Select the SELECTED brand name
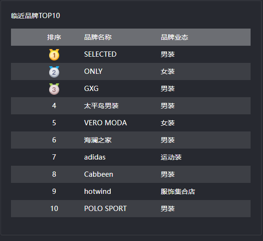Viewport: 263px width, 241px height. point(100,54)
